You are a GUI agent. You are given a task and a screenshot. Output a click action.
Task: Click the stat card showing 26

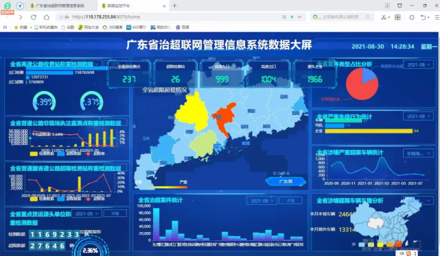176,74
